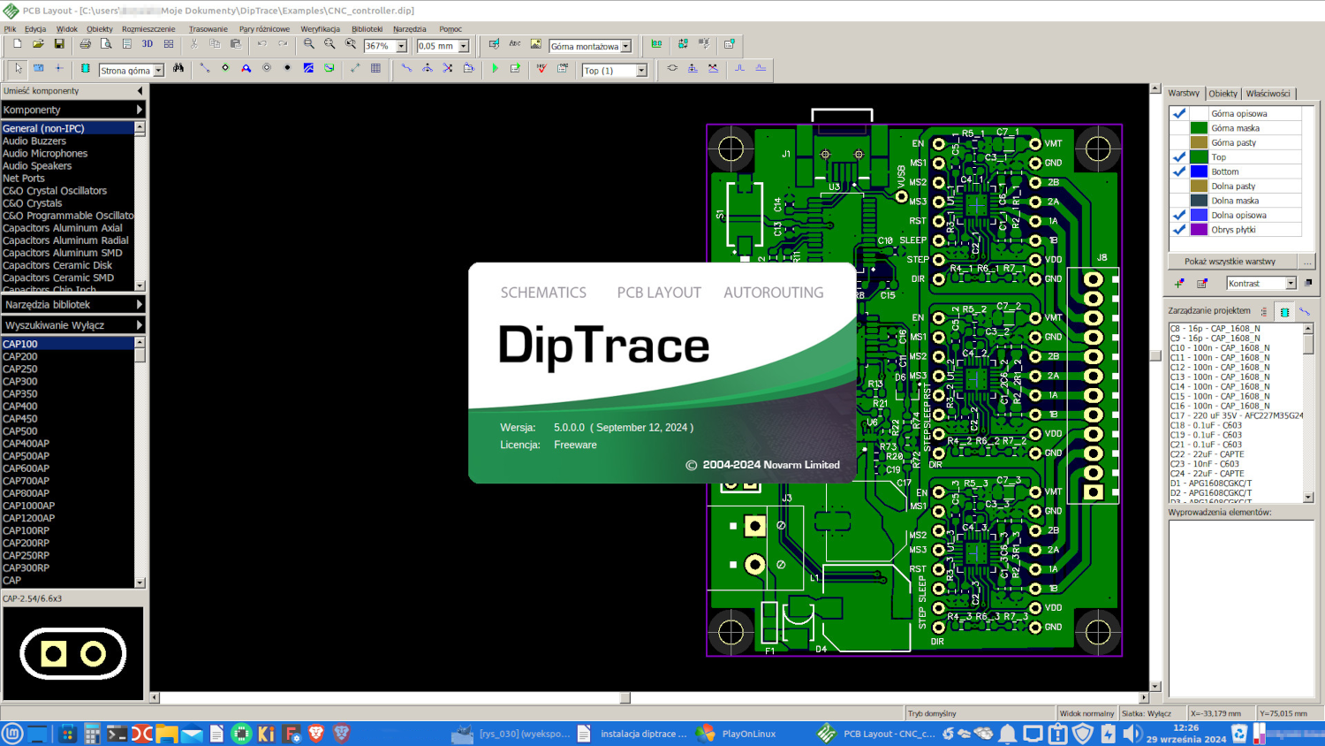The width and height of the screenshot is (1325, 746).
Task: Open the 367% zoom dropdown
Action: (x=402, y=45)
